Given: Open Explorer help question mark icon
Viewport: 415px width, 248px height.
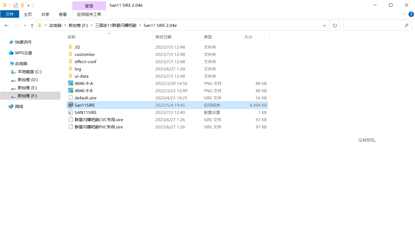Looking at the screenshot, I should 411,14.
